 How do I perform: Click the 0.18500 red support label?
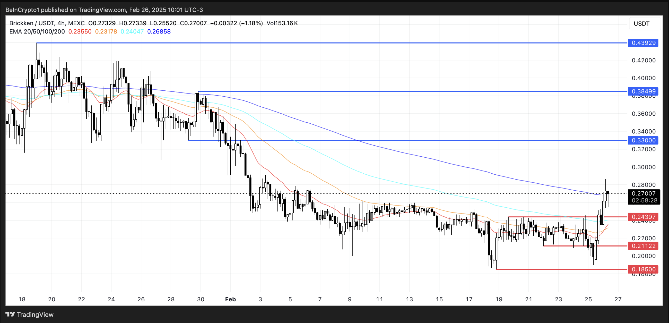(643, 269)
